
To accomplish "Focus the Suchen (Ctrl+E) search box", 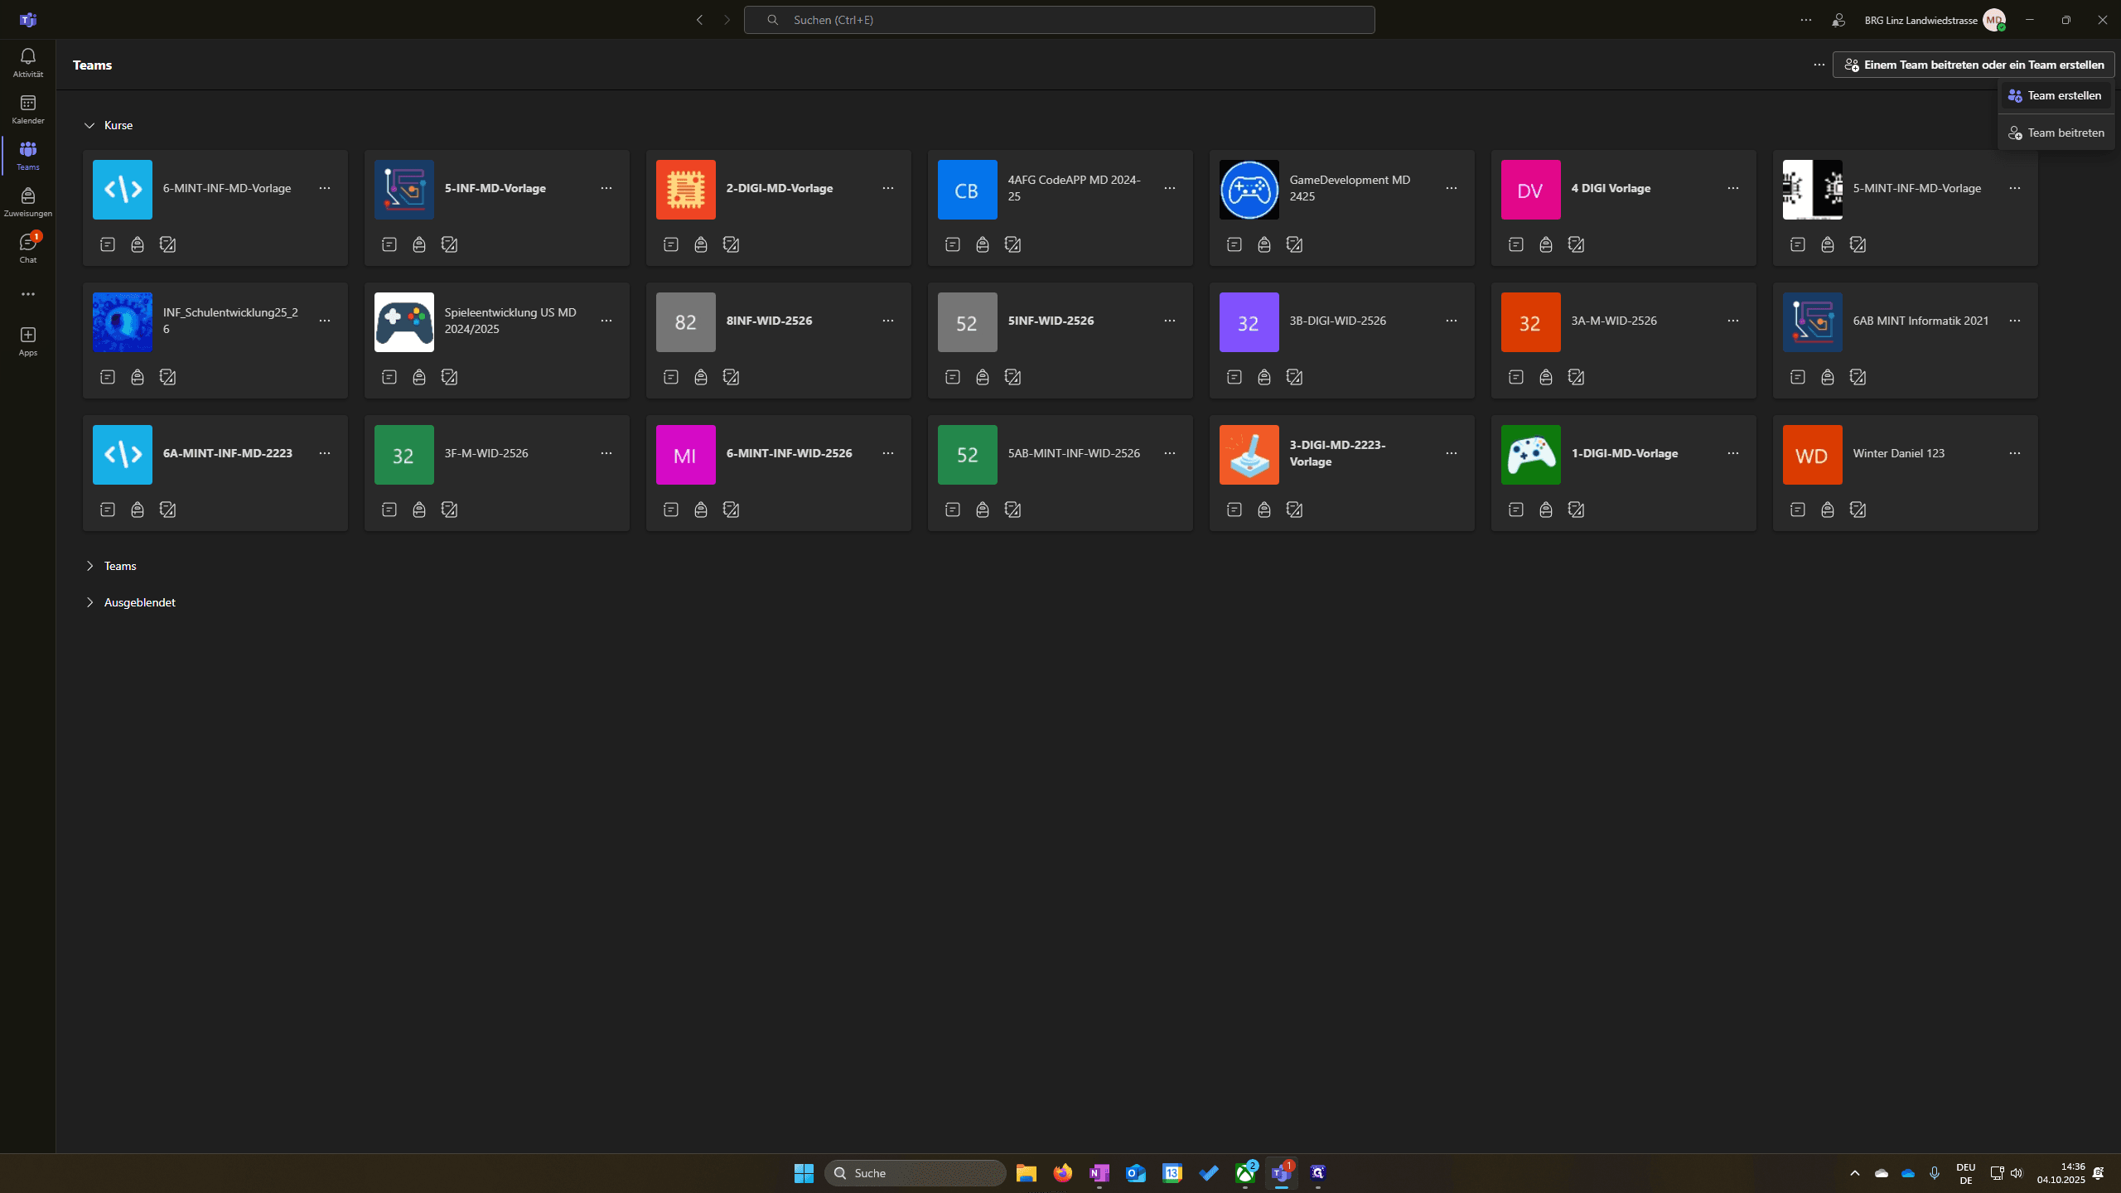I will click(x=1059, y=20).
